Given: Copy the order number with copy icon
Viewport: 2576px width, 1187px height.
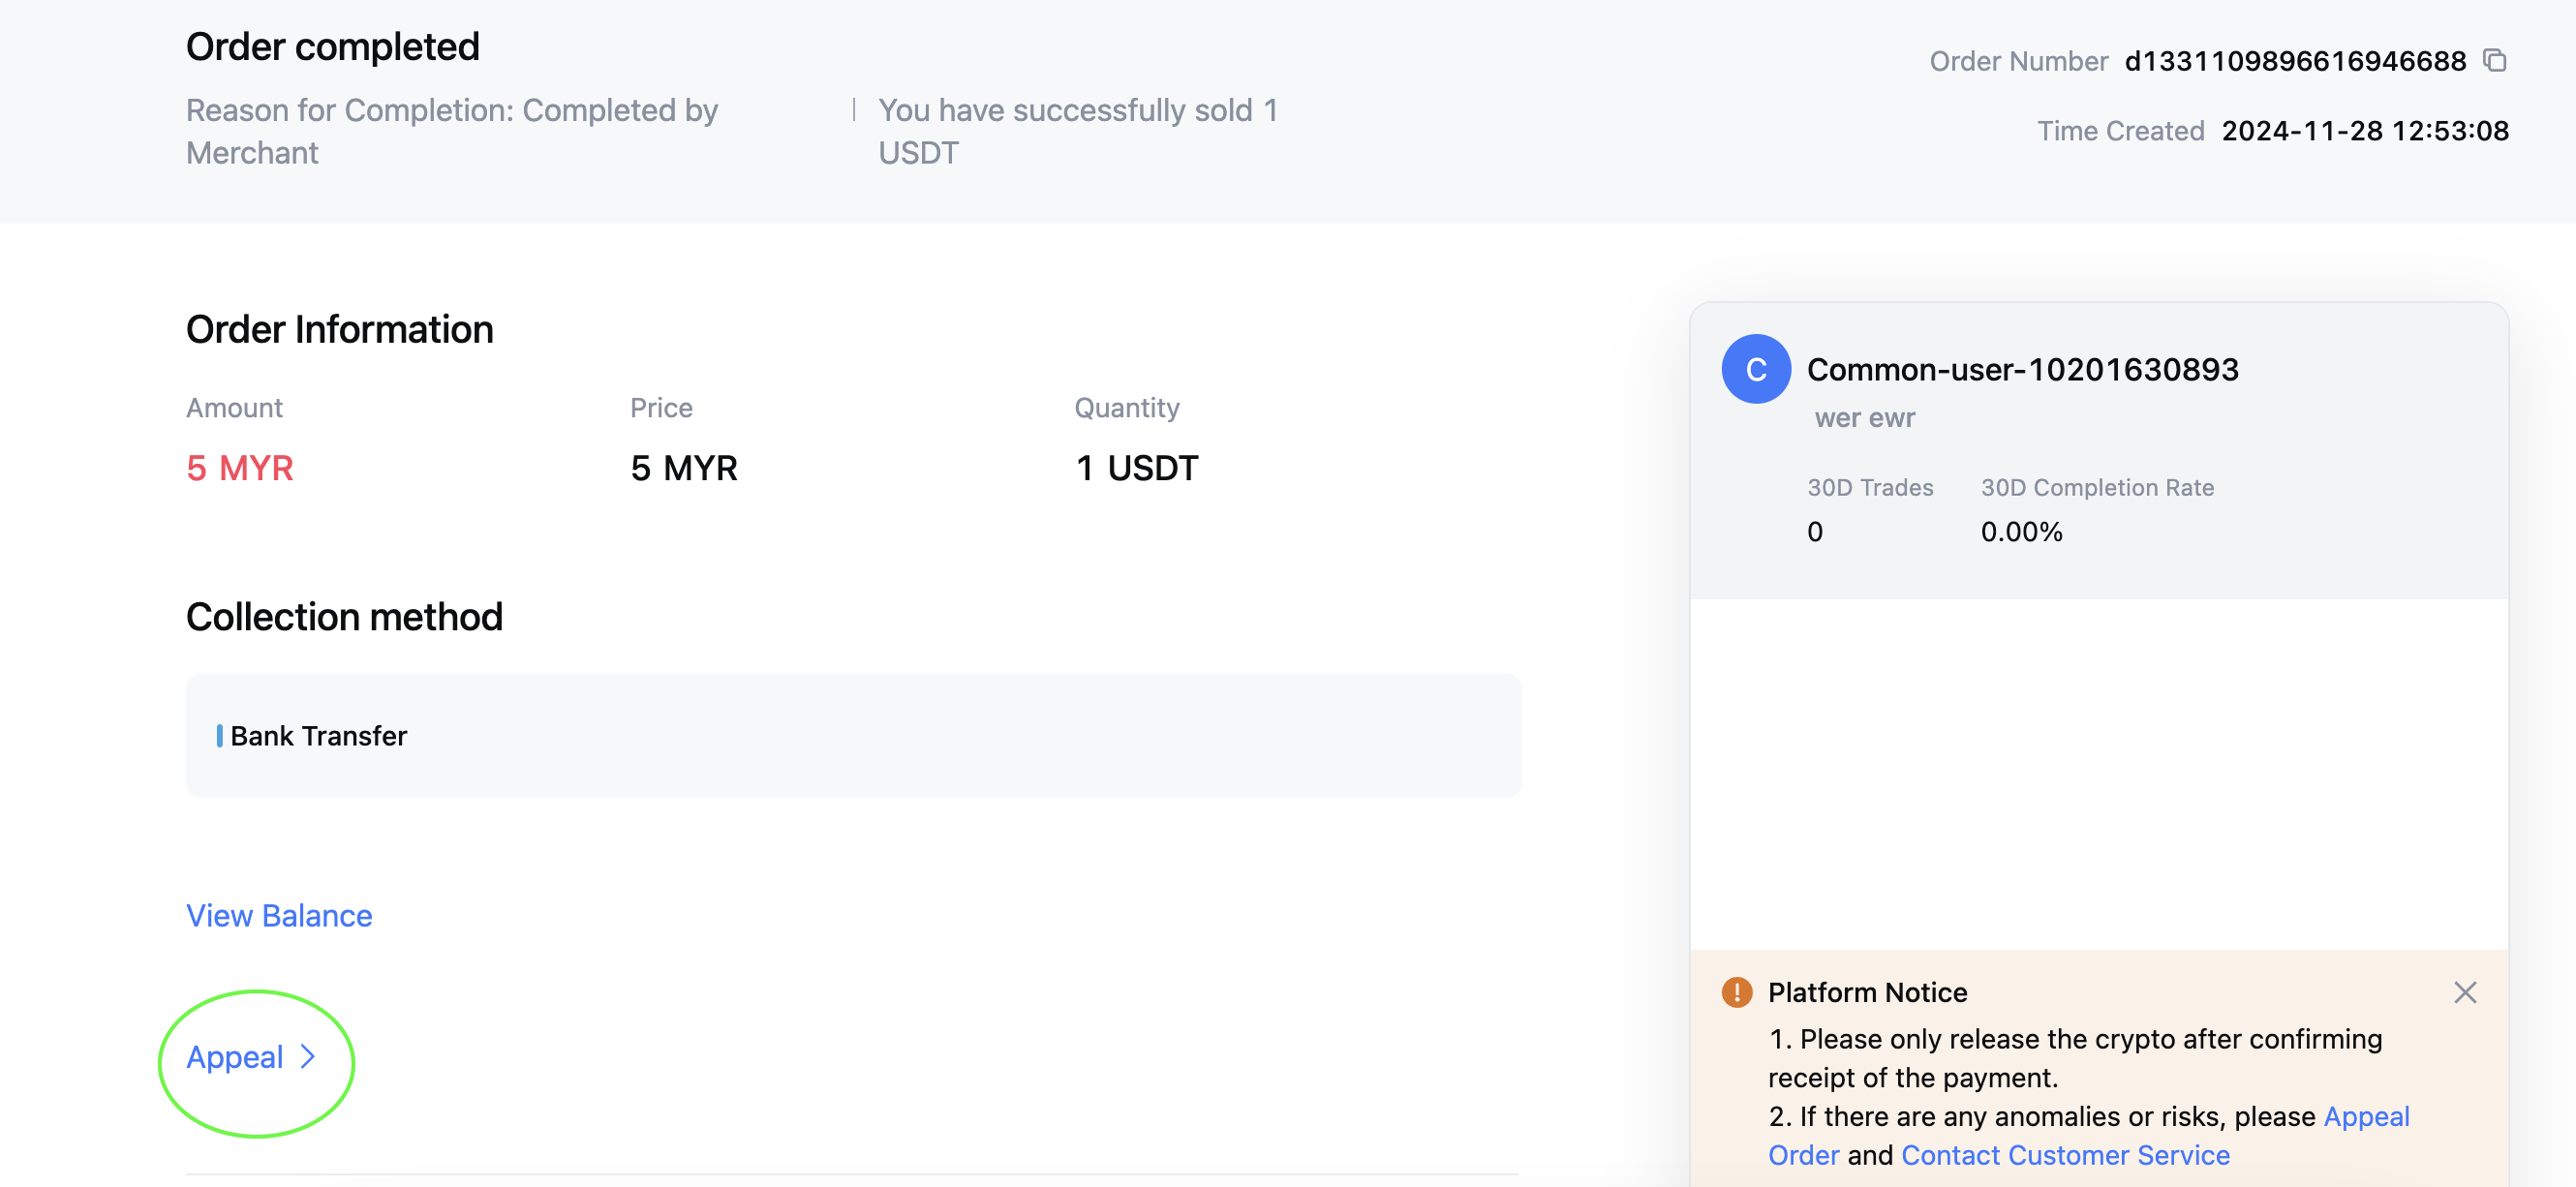Looking at the screenshot, I should point(2495,61).
